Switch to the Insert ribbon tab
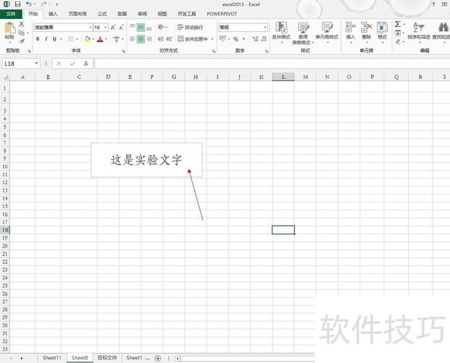The image size is (450, 363). pos(53,14)
